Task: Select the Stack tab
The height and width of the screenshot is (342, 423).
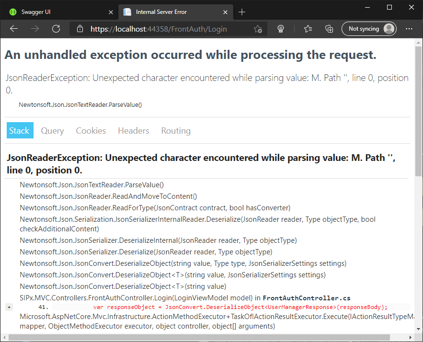Action: (20, 130)
